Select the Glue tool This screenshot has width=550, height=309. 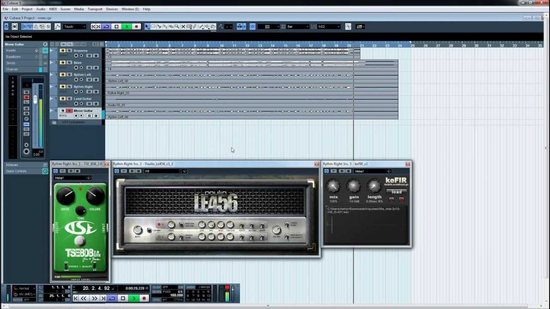pyautogui.click(x=165, y=27)
